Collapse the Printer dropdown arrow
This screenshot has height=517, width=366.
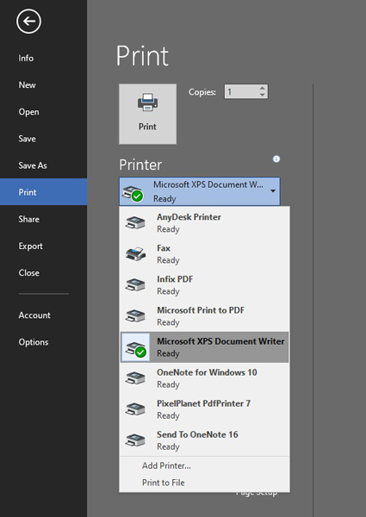(273, 191)
